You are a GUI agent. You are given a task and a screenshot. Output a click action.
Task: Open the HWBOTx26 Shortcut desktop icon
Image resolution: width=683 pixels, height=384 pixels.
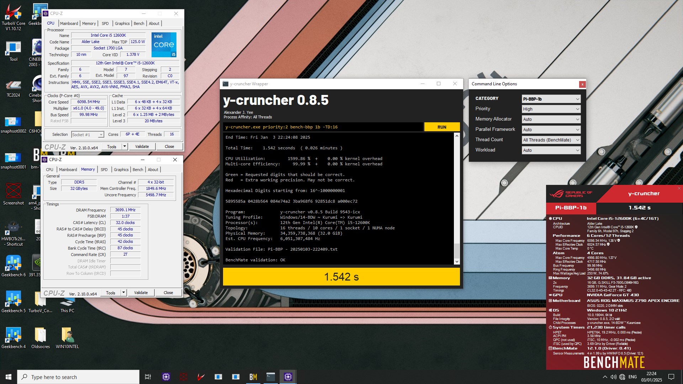14,233
